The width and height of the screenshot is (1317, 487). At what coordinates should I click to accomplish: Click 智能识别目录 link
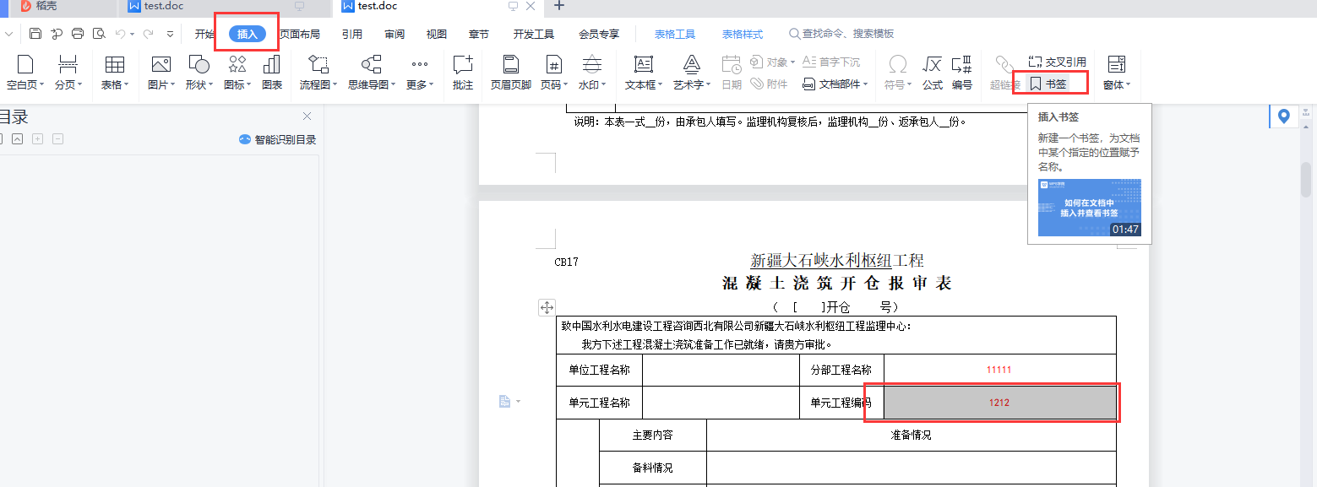pyautogui.click(x=278, y=139)
